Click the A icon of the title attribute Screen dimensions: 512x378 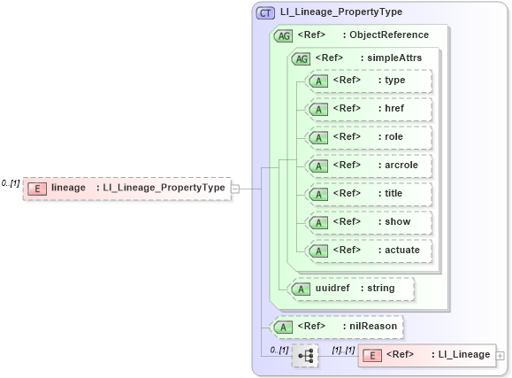coord(318,195)
